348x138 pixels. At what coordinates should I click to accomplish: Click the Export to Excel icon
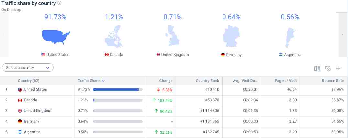[317, 69]
